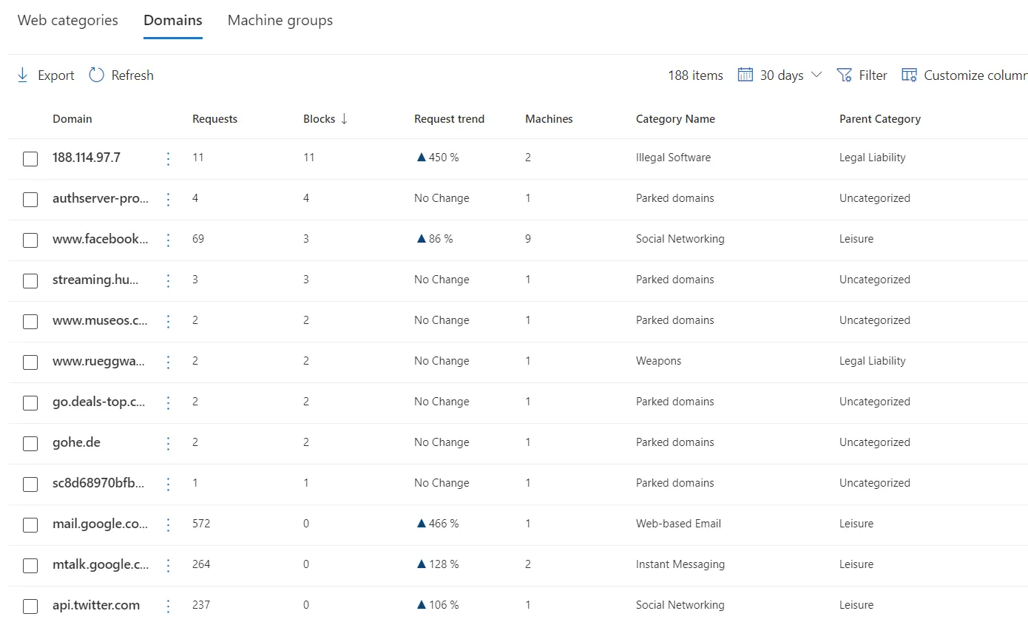Image resolution: width=1028 pixels, height=625 pixels.
Task: Select checkbox for api.twitter.com domain
Action: [x=30, y=607]
